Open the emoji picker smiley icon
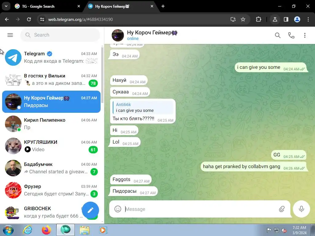The height and width of the screenshot is (236, 315). 118,209
